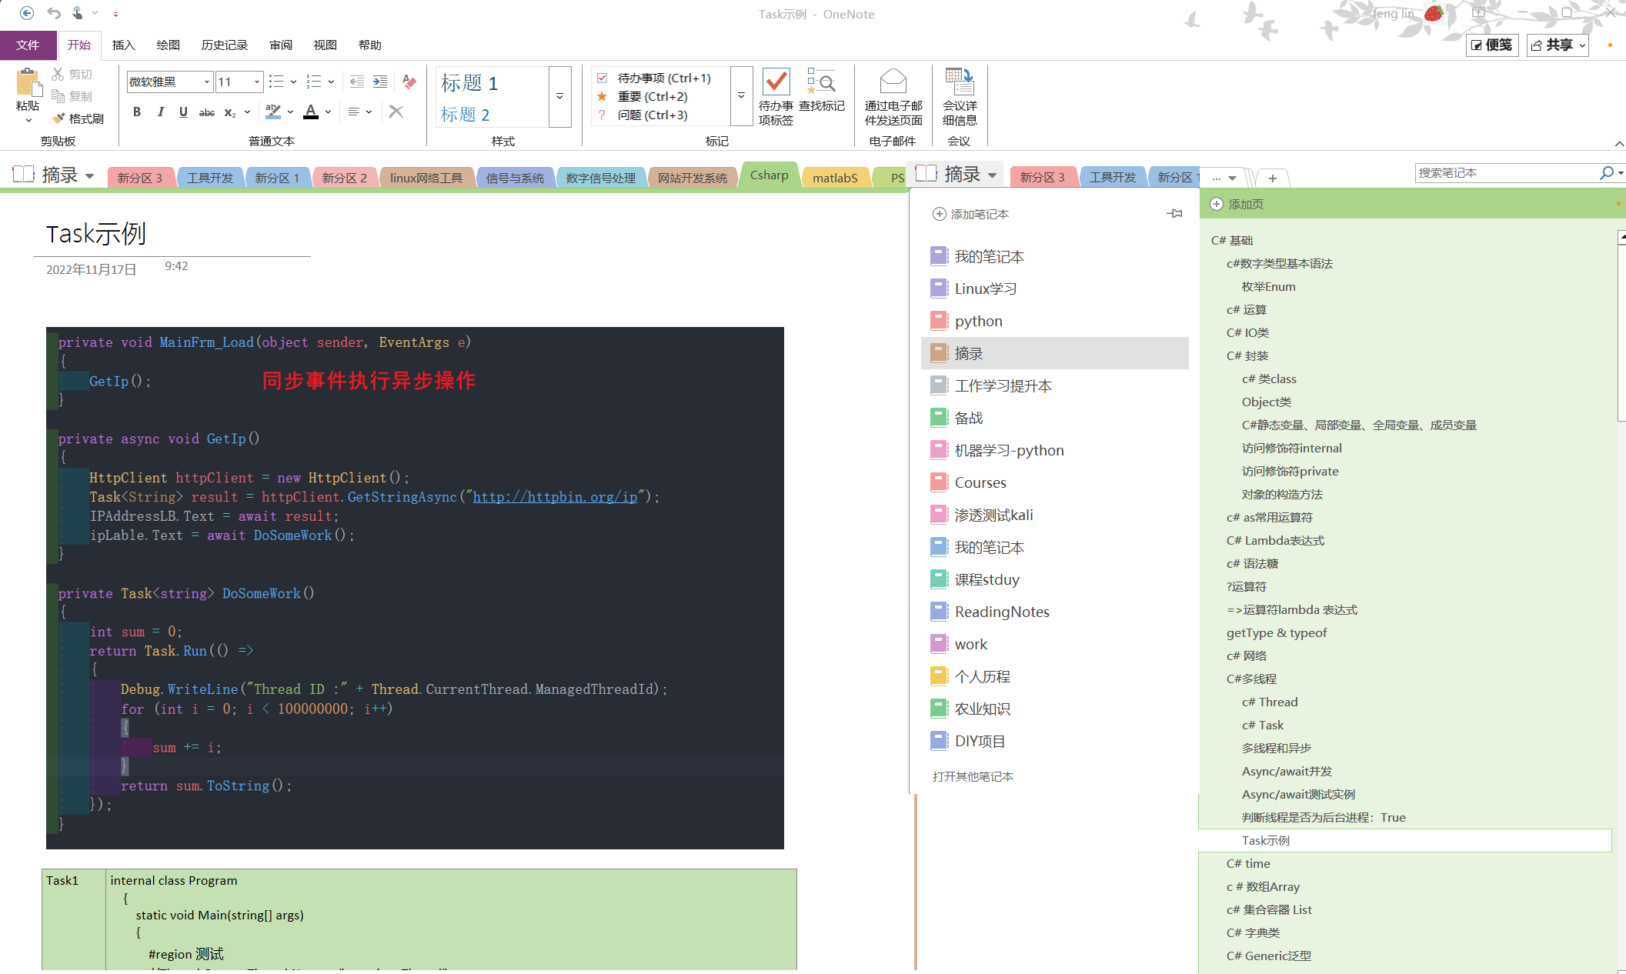The image size is (1626, 974).
Task: Open the Csharp section tab
Action: tap(768, 175)
